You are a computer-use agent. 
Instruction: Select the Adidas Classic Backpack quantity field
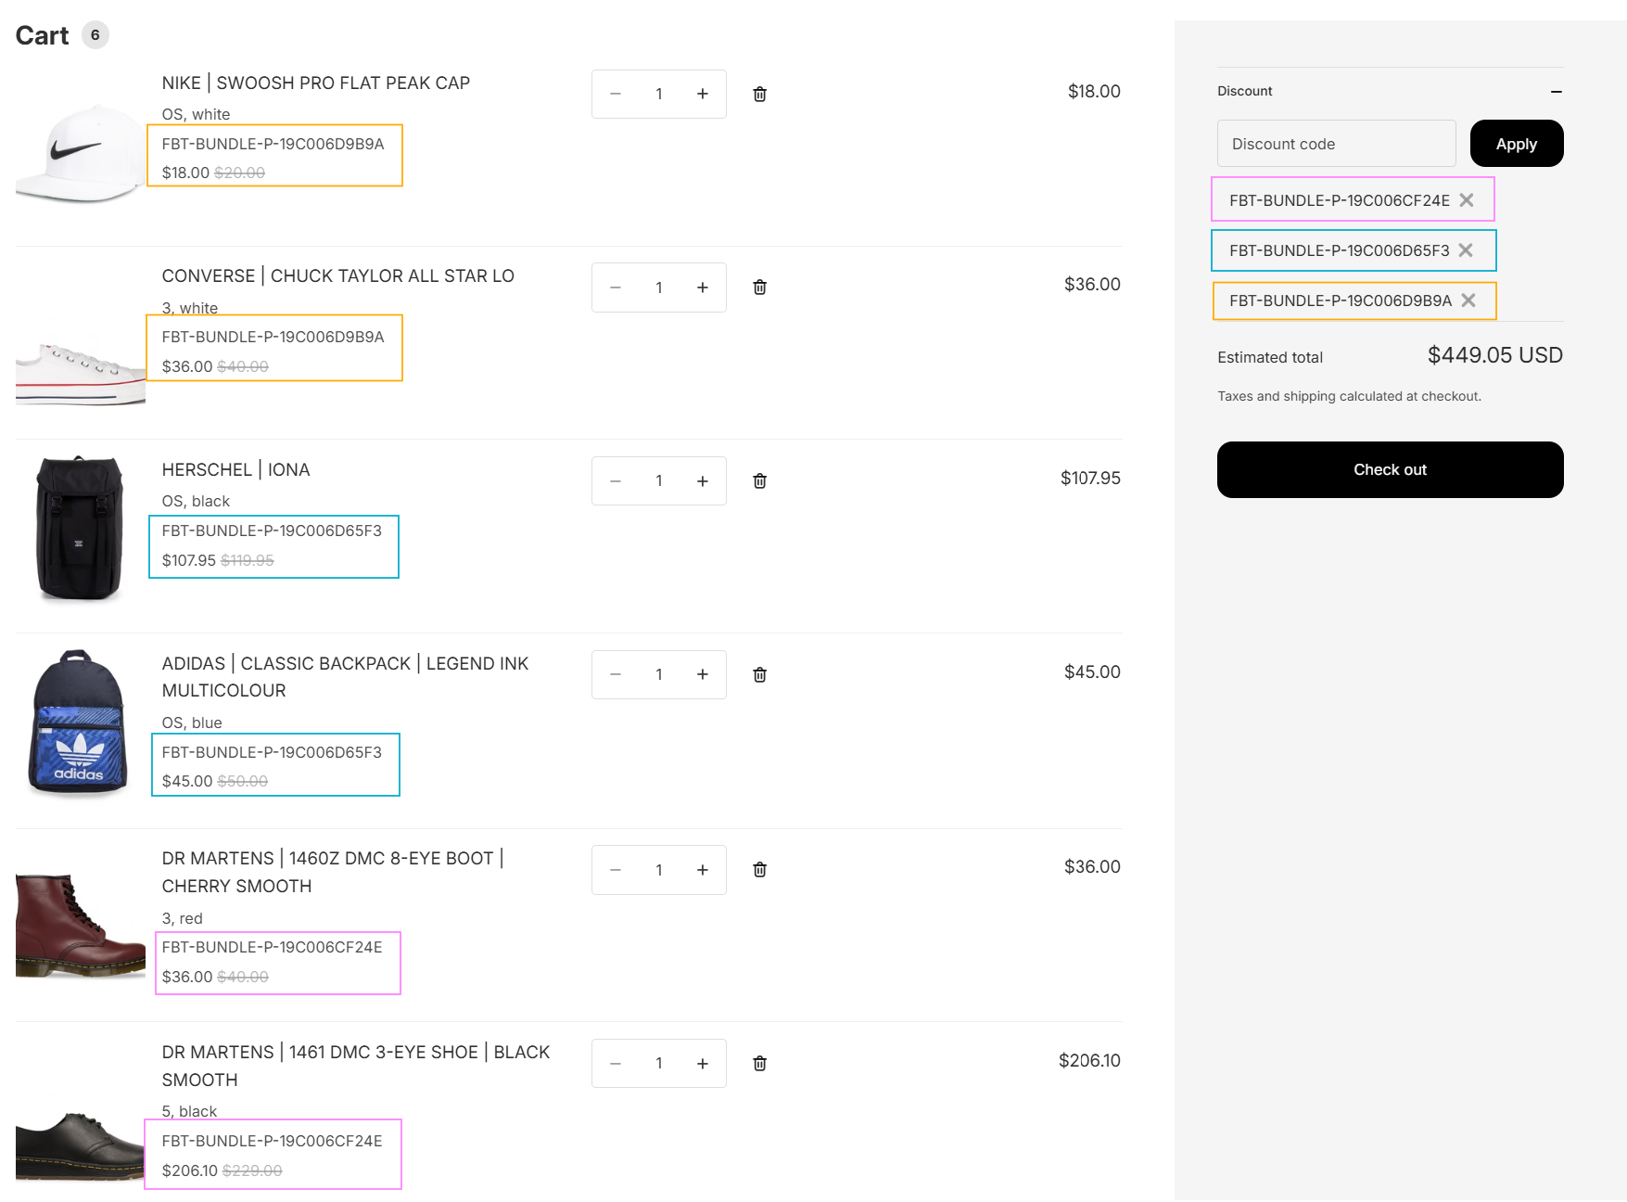pos(659,674)
